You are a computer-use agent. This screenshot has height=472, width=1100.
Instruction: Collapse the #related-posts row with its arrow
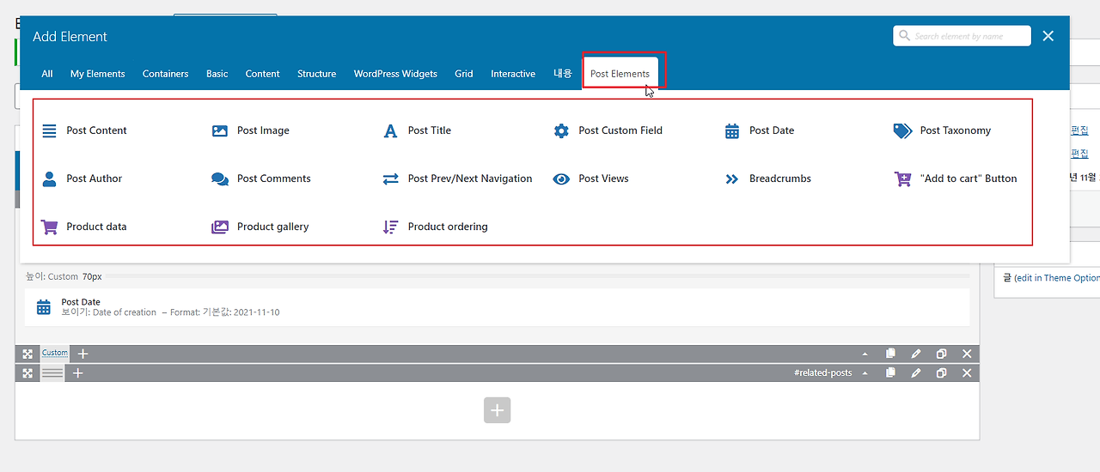[x=865, y=373]
